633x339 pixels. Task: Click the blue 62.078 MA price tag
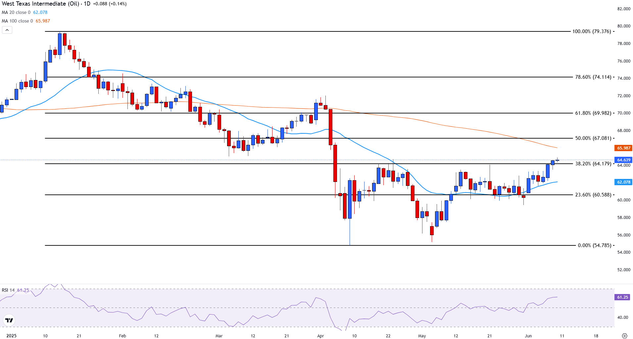(x=623, y=182)
